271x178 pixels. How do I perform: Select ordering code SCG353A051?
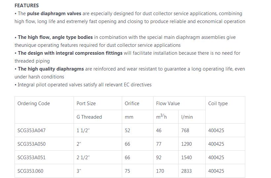coord(31,158)
